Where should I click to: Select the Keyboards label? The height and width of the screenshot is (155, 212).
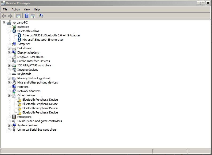(24, 74)
